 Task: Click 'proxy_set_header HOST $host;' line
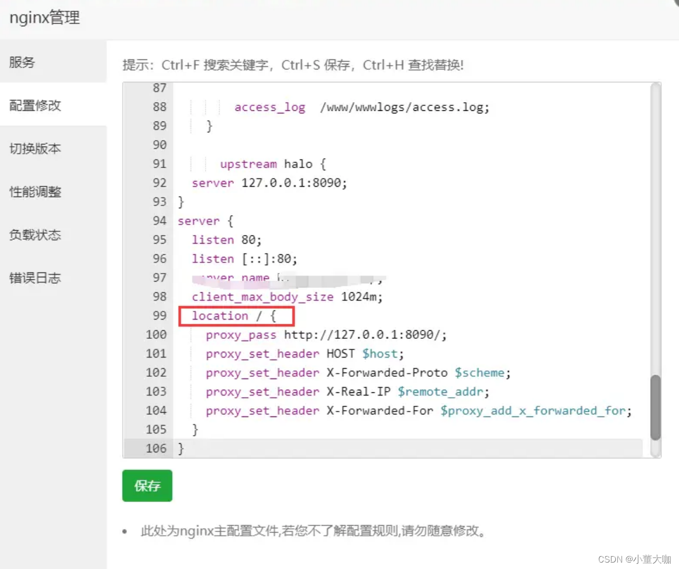305,354
